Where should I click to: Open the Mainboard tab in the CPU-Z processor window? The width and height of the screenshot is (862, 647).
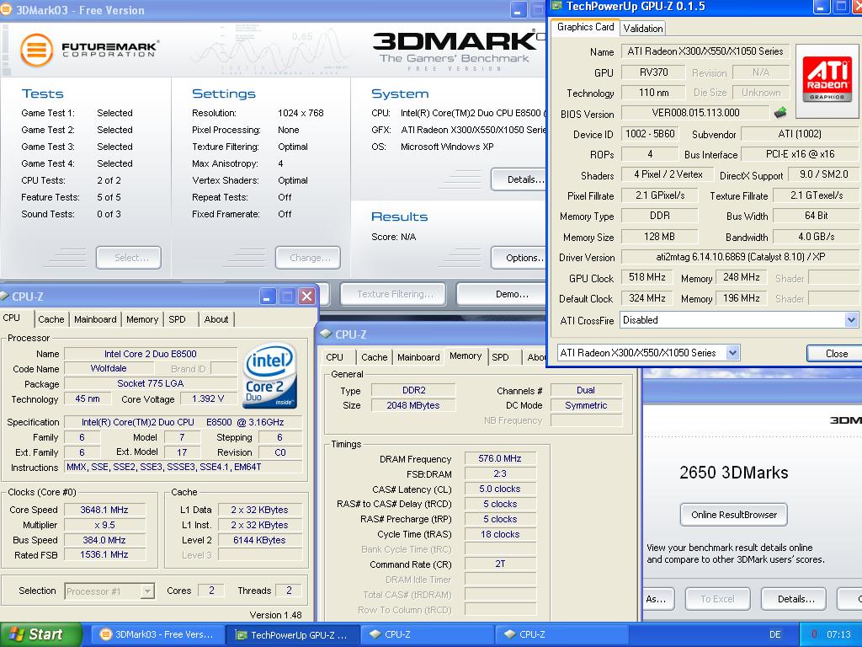[95, 319]
